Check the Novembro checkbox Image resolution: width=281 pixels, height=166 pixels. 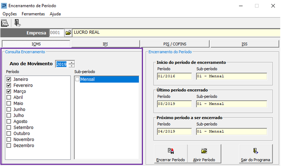pyautogui.click(x=9, y=140)
